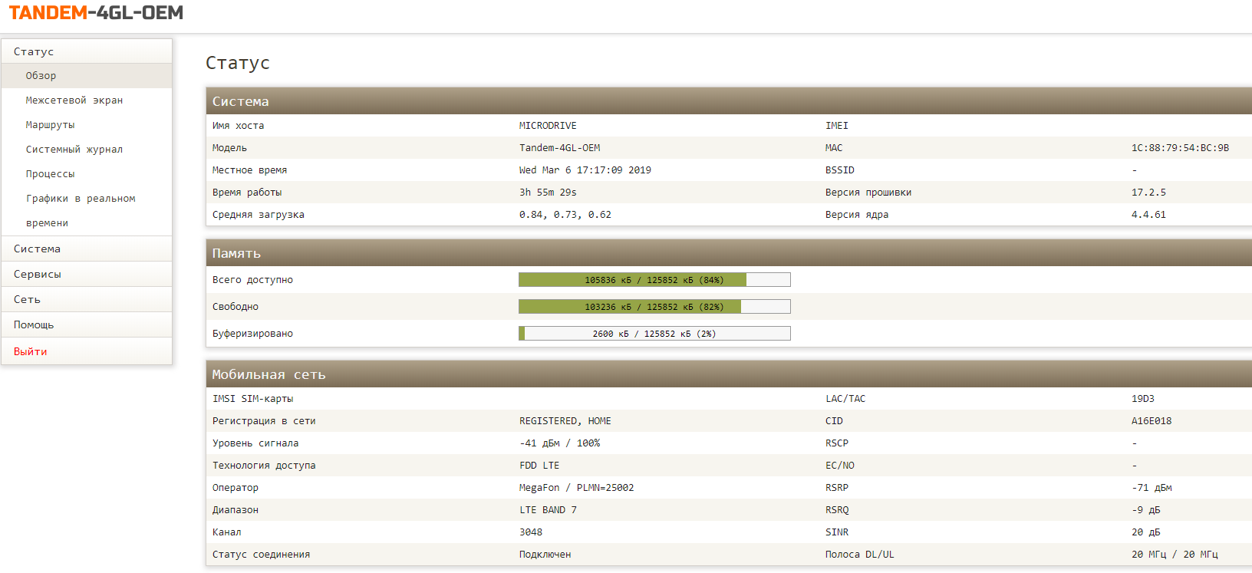Click CID value A16E018
The height and width of the screenshot is (573, 1252).
click(1152, 421)
